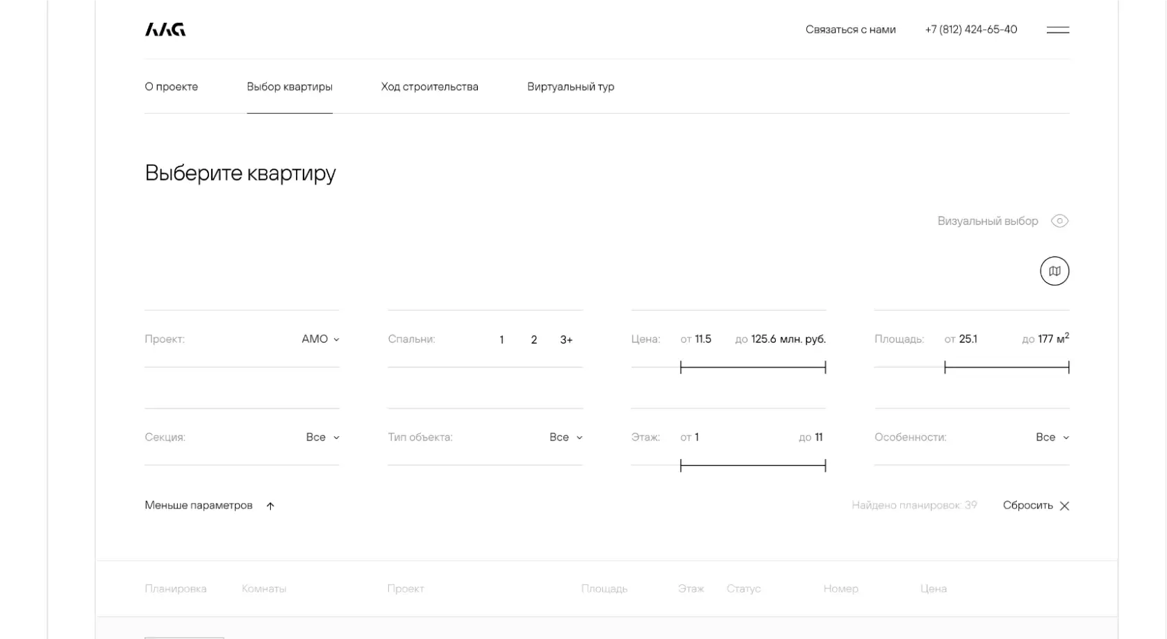Image resolution: width=1167 pixels, height=639 pixels.
Task: Click the up arrow beside Меньше параметров
Action: 270,506
